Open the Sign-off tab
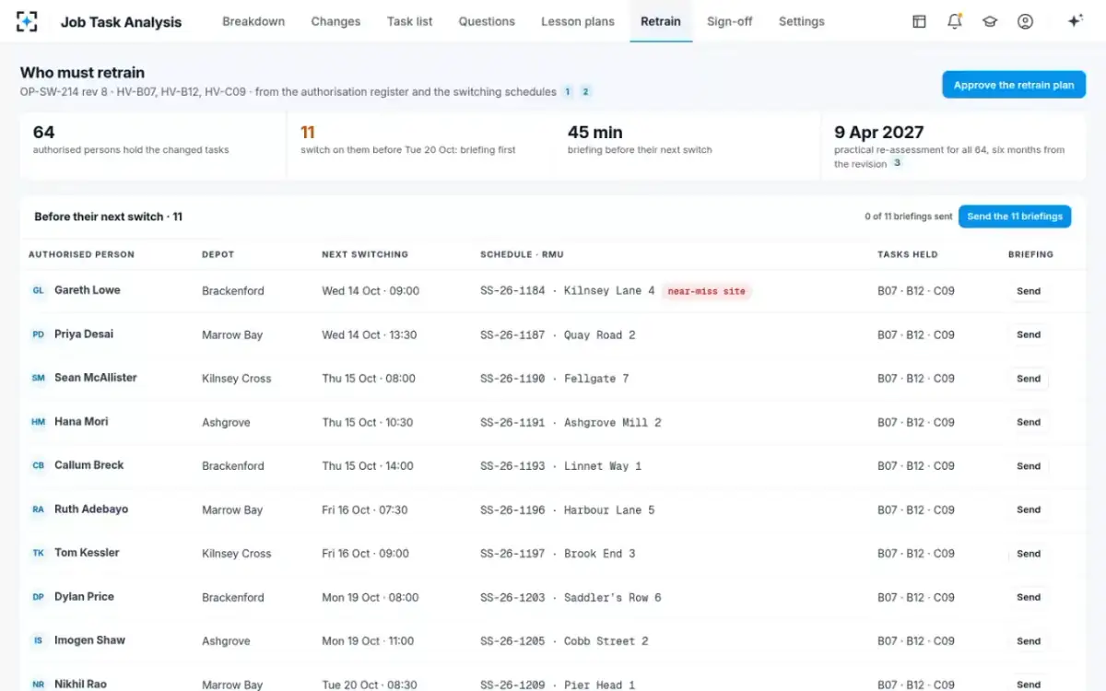The height and width of the screenshot is (691, 1106). [x=730, y=21]
